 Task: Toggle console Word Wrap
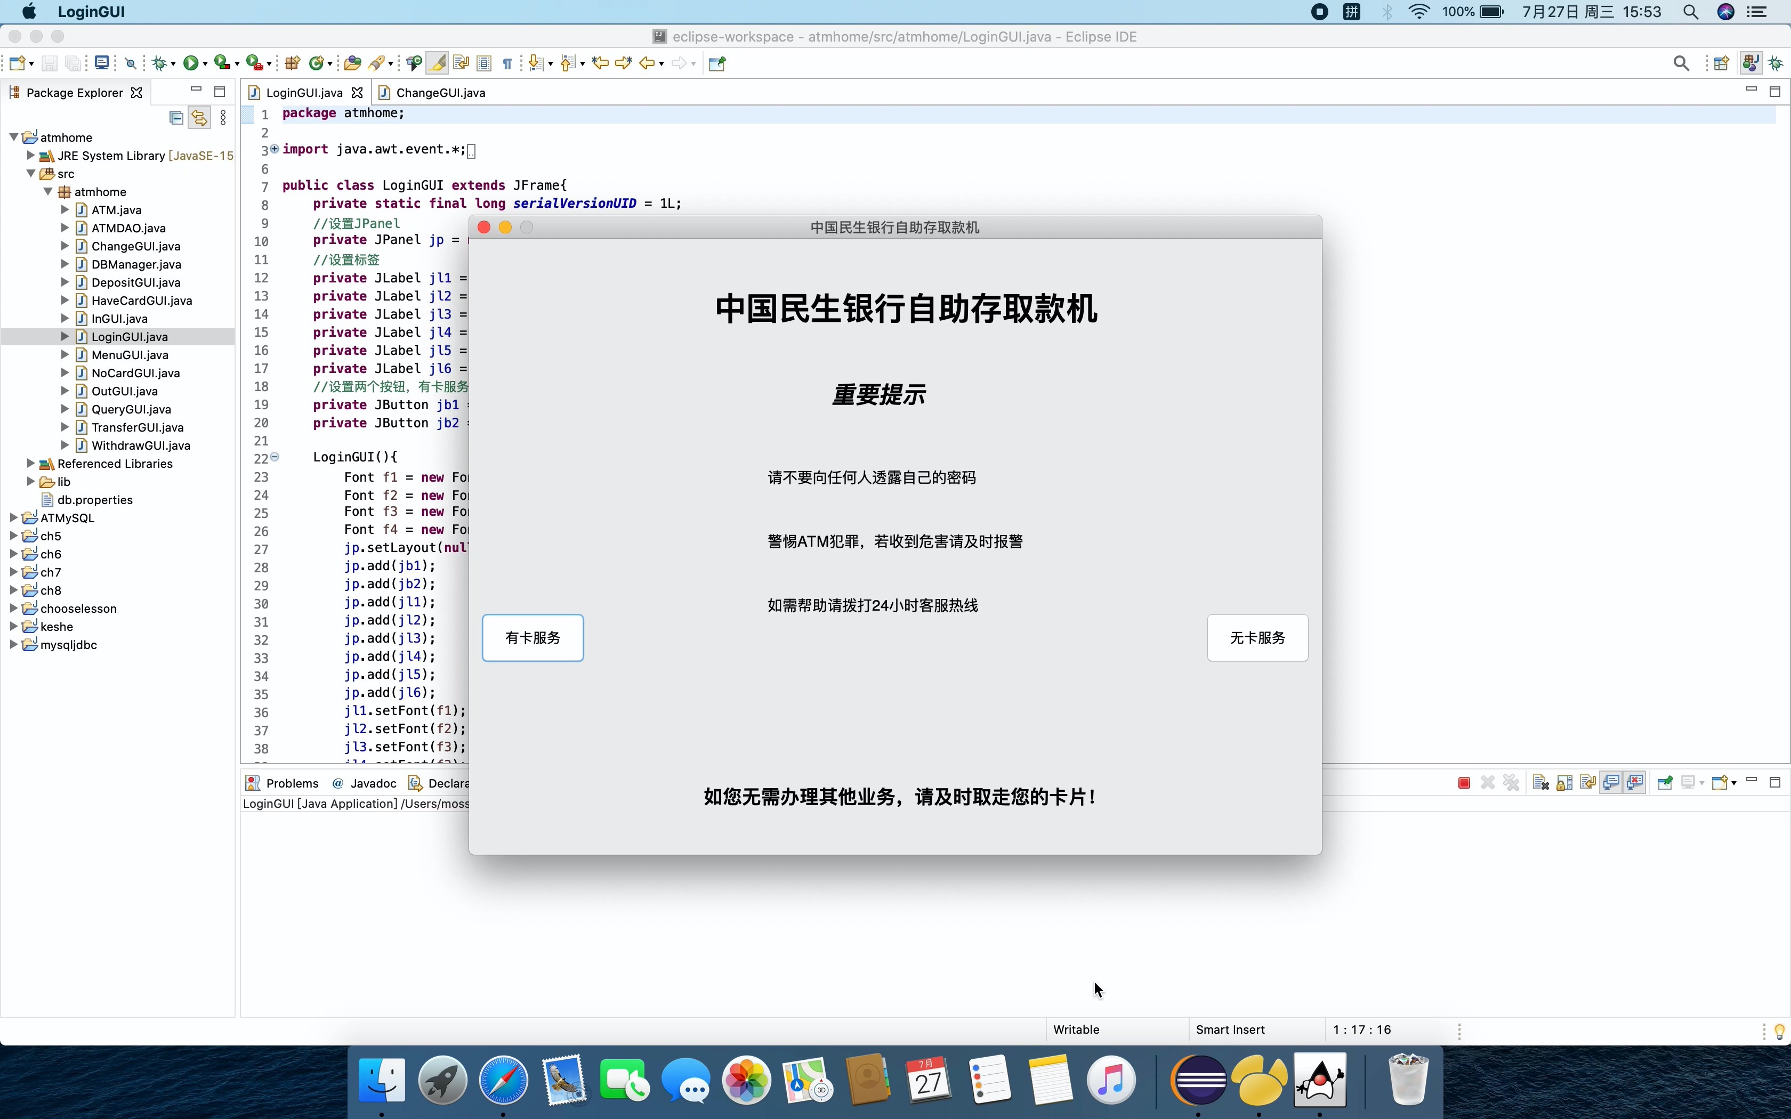[1587, 783]
